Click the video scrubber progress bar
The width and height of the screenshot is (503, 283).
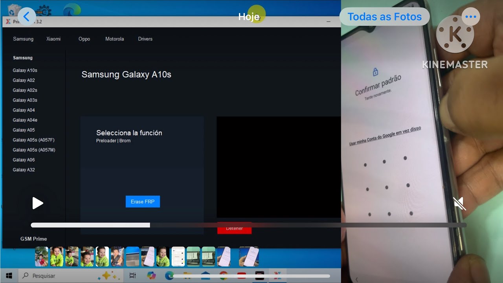coord(248,225)
